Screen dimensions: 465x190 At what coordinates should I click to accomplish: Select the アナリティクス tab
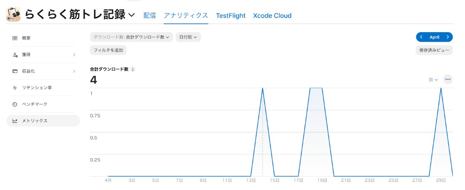coord(186,15)
